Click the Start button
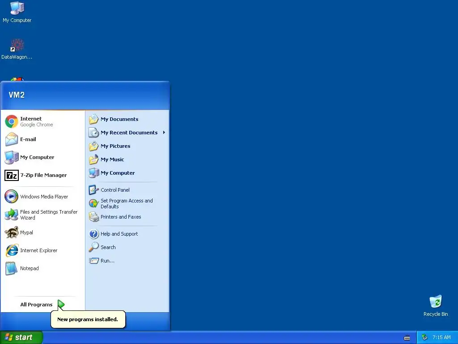The width and height of the screenshot is (458, 344). pos(21,337)
